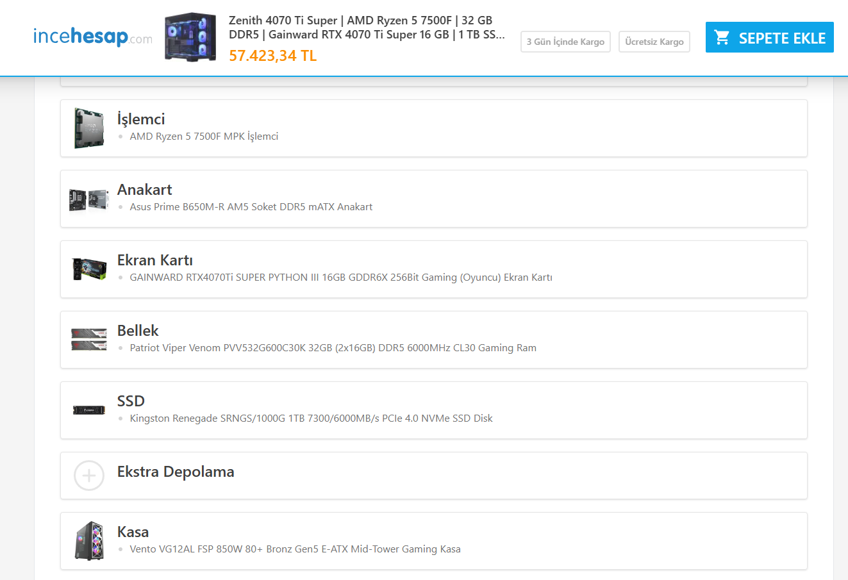This screenshot has width=848, height=580.
Task: Click the Vento case image icon
Action: 88,541
